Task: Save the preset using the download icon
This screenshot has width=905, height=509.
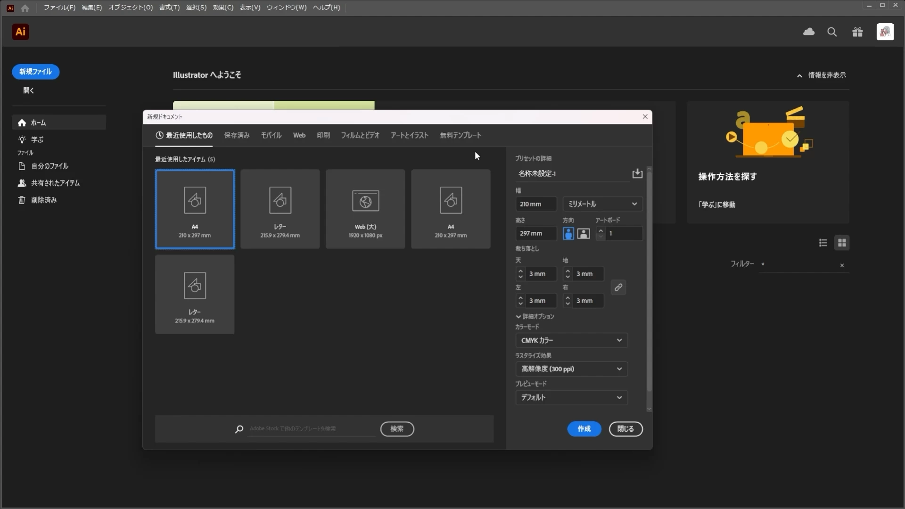Action: 637,173
